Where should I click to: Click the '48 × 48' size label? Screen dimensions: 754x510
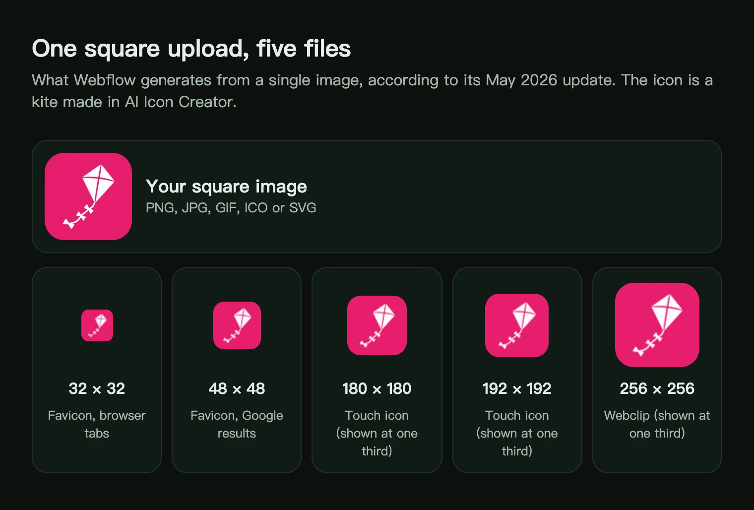point(237,388)
